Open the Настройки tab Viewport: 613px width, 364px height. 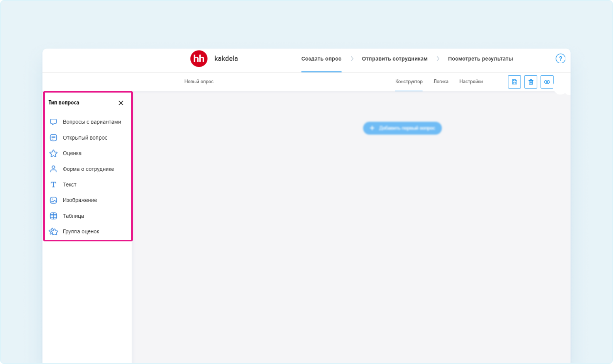[471, 82]
